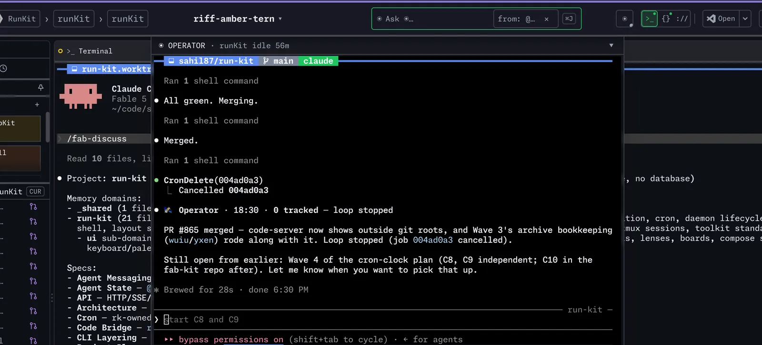The height and width of the screenshot is (345, 762).
Task: Click the ⌘J shortcut badge
Action: [x=569, y=19]
